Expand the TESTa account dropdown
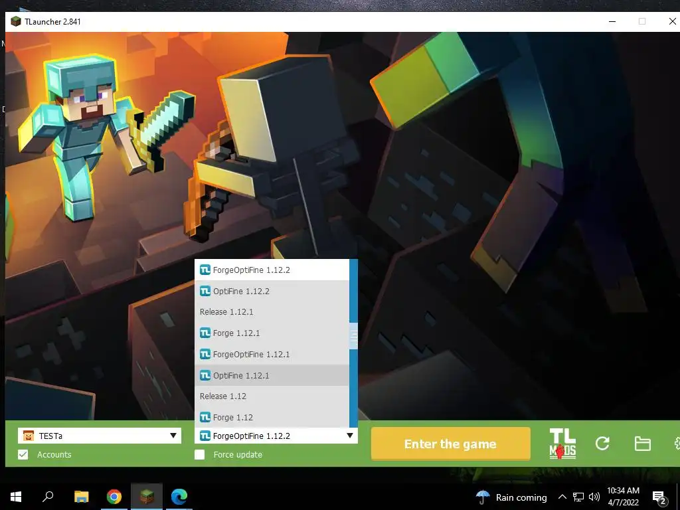This screenshot has width=680, height=510. coord(173,436)
